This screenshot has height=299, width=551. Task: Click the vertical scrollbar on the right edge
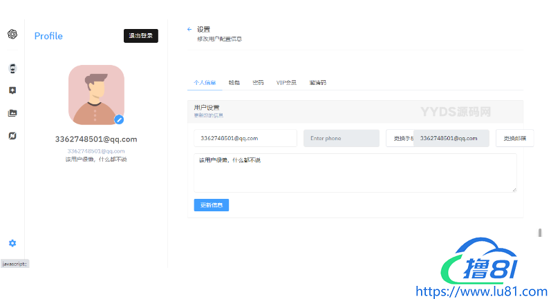(540, 233)
